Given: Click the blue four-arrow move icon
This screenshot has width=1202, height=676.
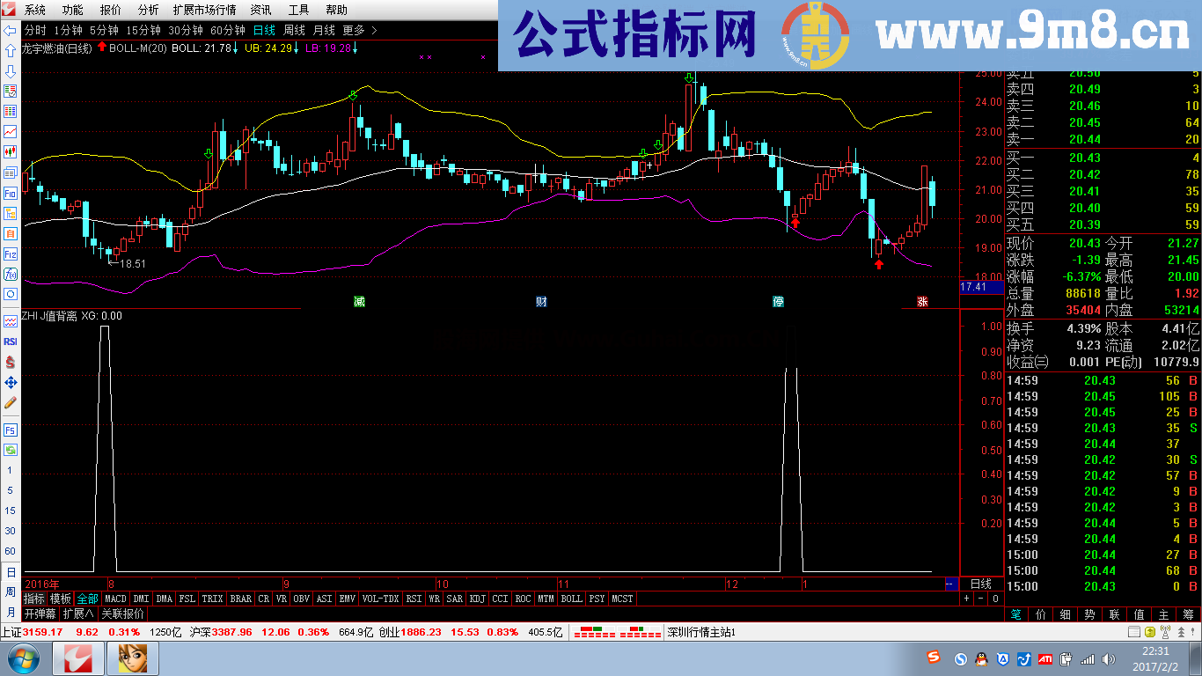Looking at the screenshot, I should (11, 382).
